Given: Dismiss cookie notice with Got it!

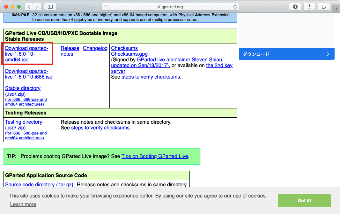Looking at the screenshot, I should pos(304,201).
